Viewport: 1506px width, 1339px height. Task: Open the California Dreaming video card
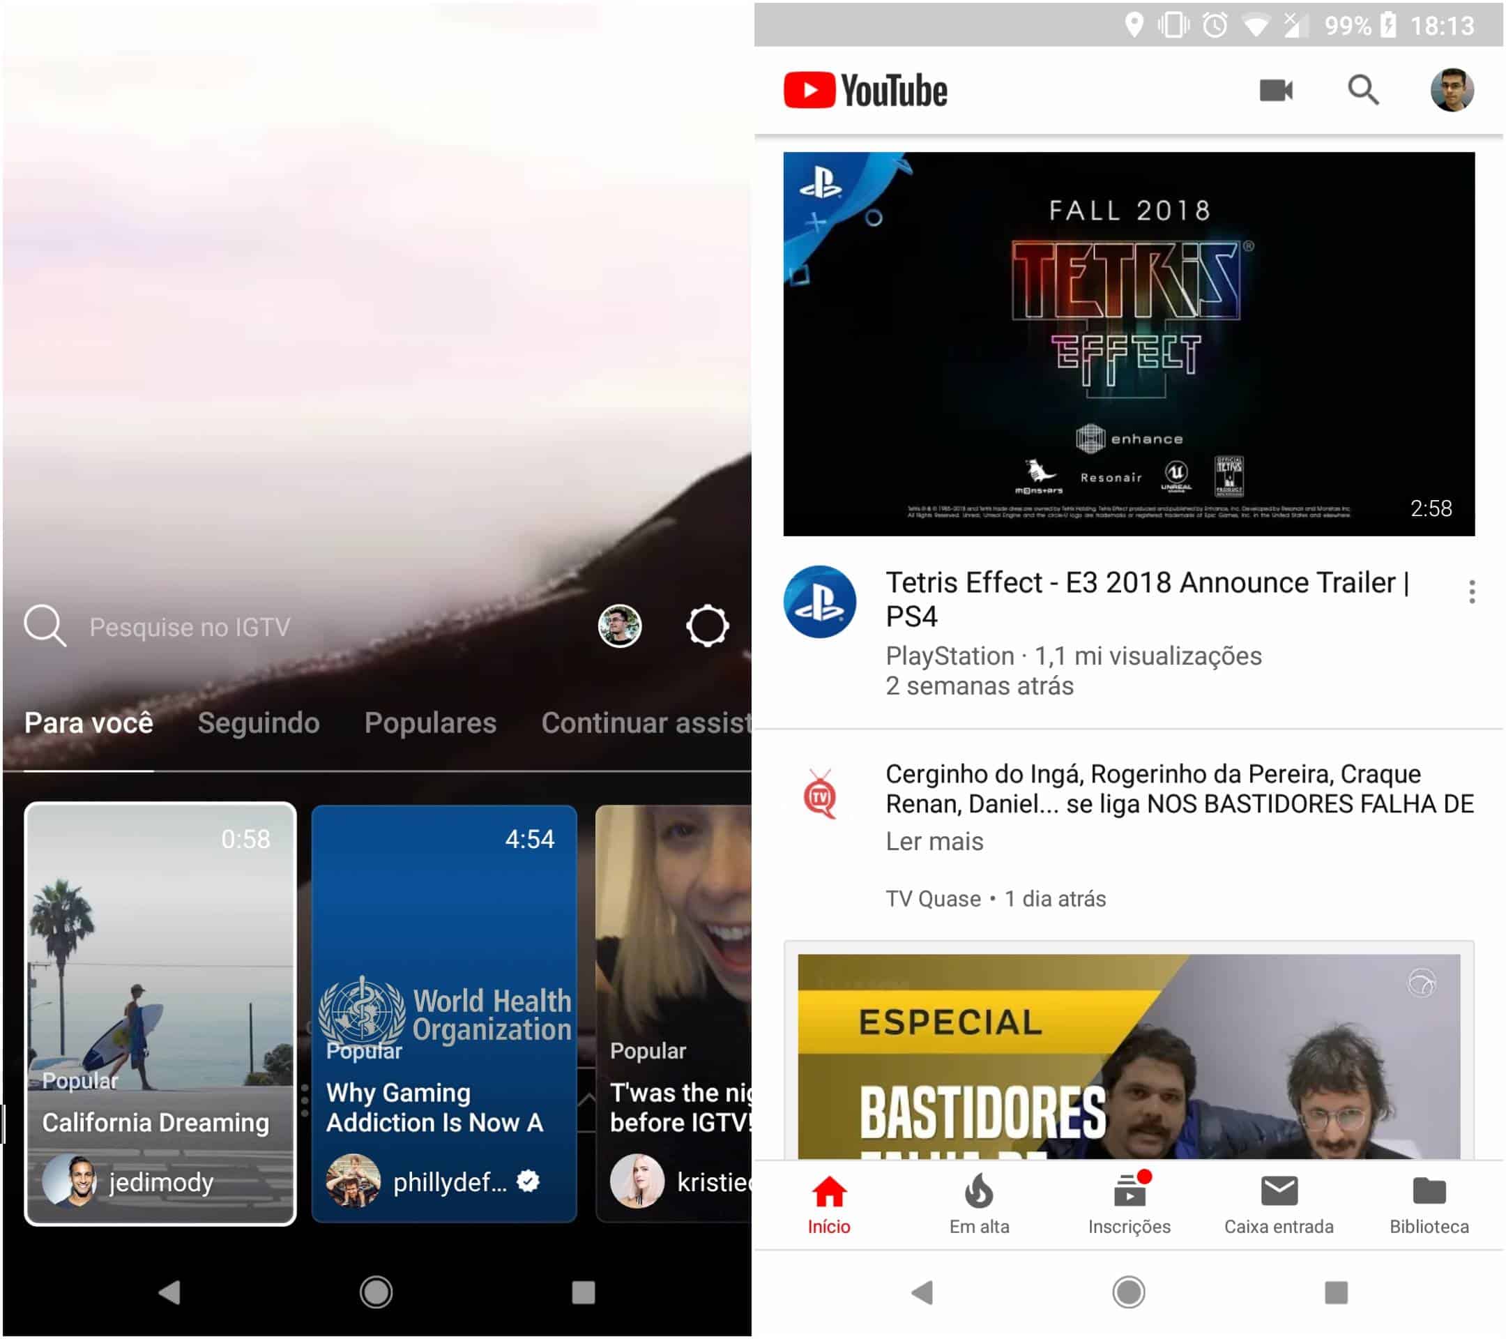(x=160, y=1014)
